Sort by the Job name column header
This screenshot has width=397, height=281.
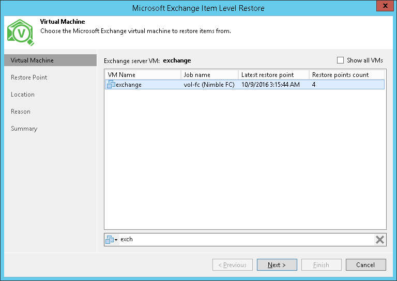pyautogui.click(x=210, y=75)
